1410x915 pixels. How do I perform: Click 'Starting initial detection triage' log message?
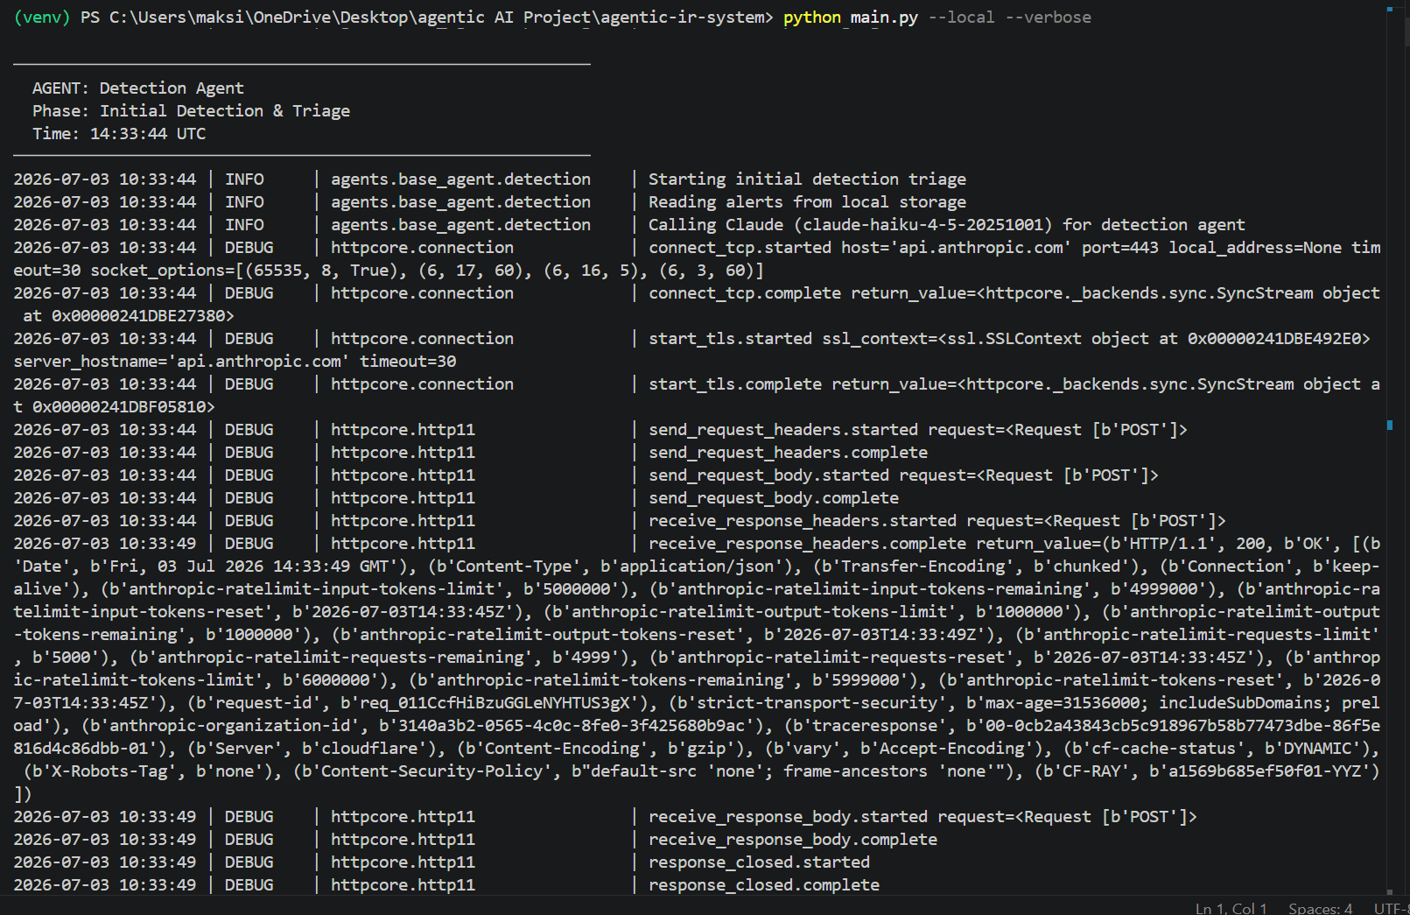coord(807,179)
